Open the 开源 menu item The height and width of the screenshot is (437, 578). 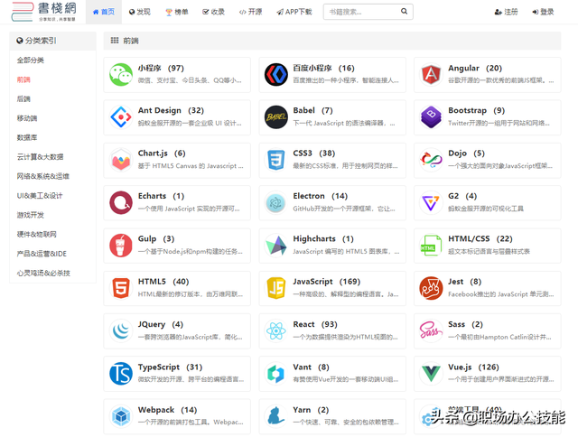click(250, 12)
